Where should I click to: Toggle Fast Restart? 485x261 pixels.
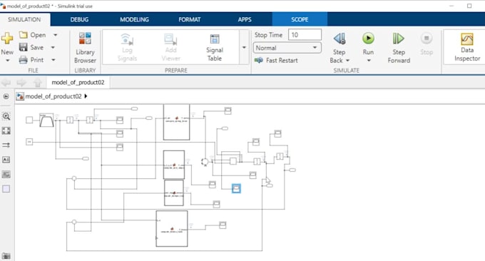point(276,61)
